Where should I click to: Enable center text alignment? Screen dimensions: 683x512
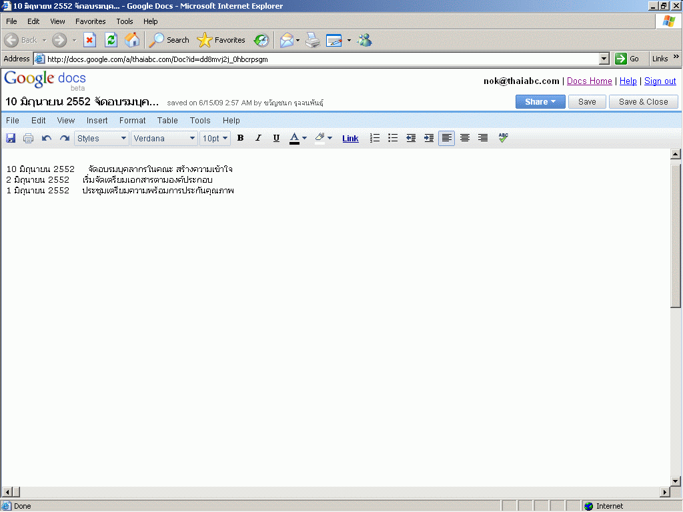click(x=465, y=138)
